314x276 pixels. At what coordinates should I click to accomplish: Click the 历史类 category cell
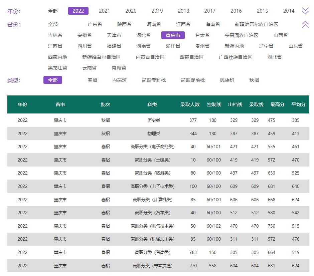tap(154, 120)
